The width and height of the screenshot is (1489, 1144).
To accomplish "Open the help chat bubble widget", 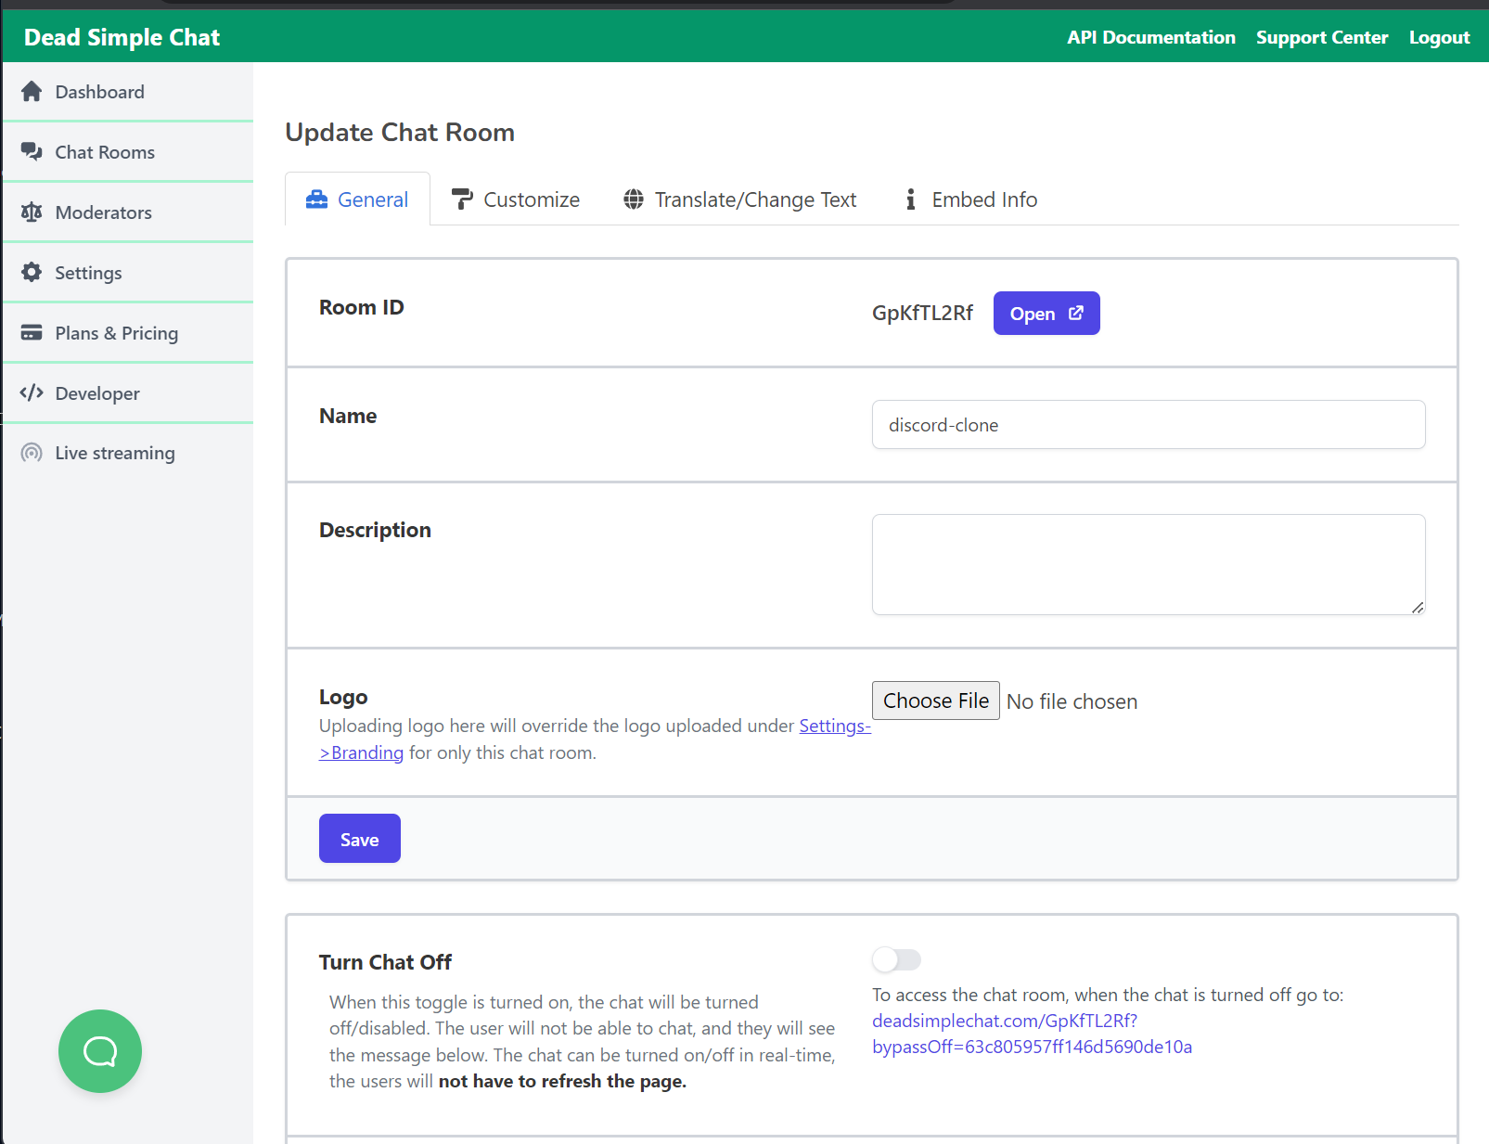I will click(x=100, y=1051).
